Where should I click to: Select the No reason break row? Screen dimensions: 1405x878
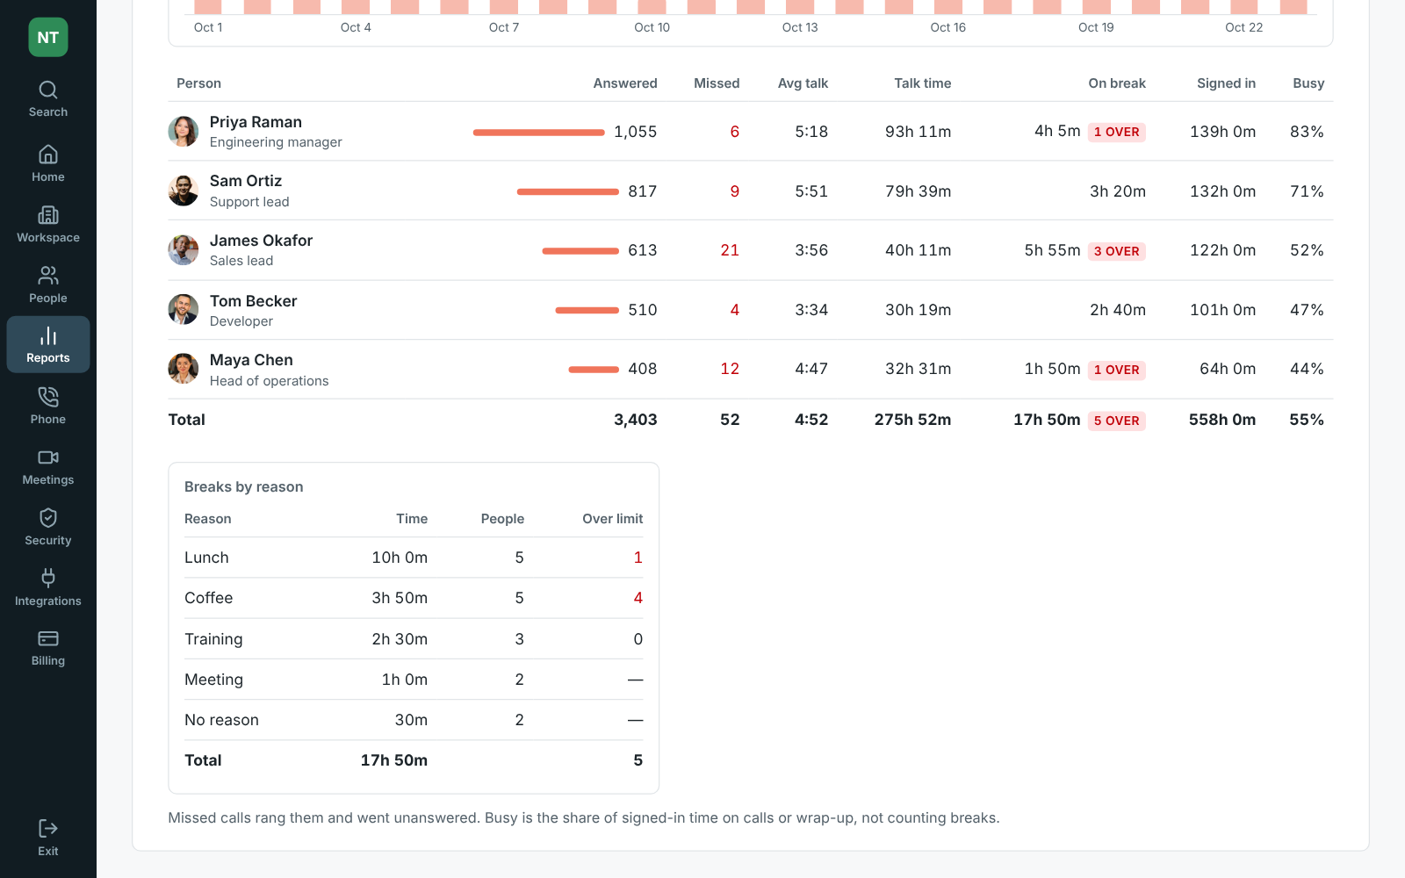[414, 720]
